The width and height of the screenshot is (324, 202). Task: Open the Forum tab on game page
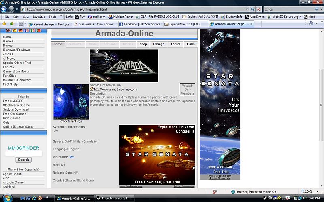click(x=175, y=44)
